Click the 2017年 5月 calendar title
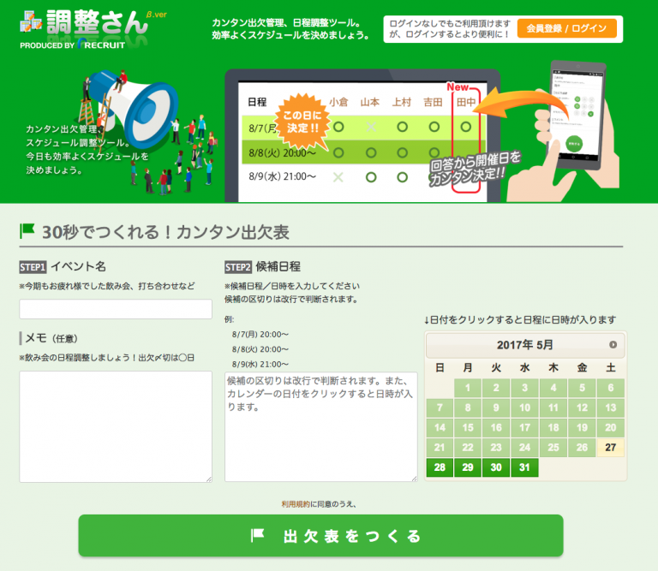Viewport: 658px width, 571px height. pos(524,345)
